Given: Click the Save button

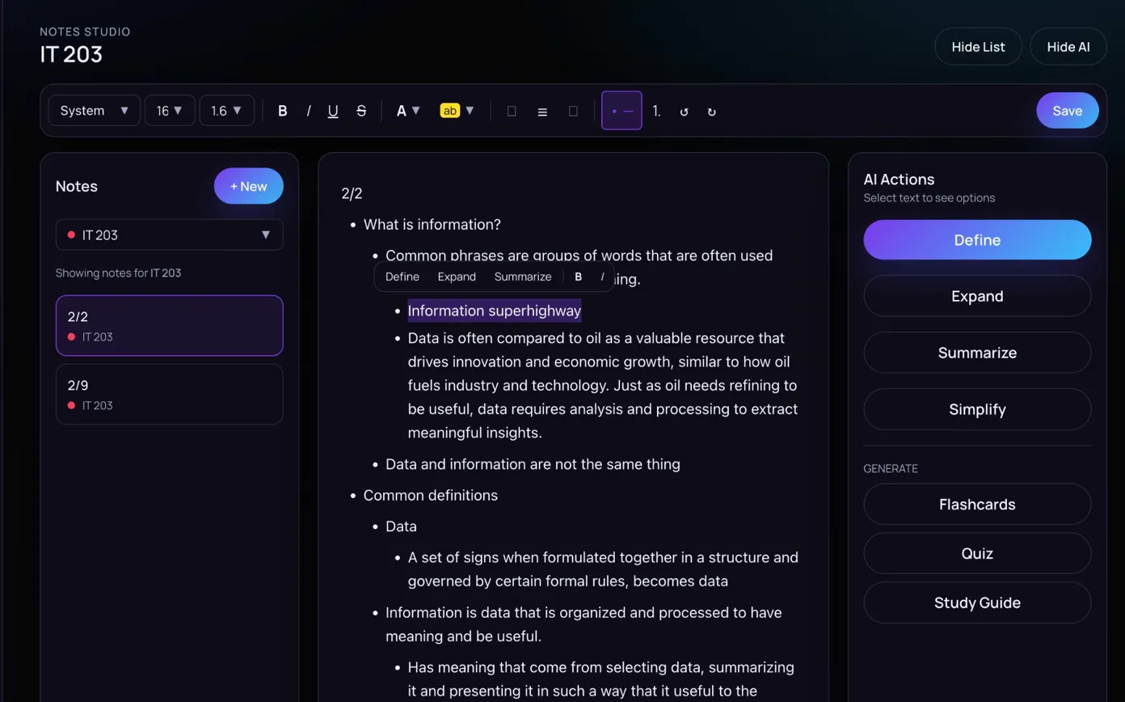Looking at the screenshot, I should (x=1067, y=111).
